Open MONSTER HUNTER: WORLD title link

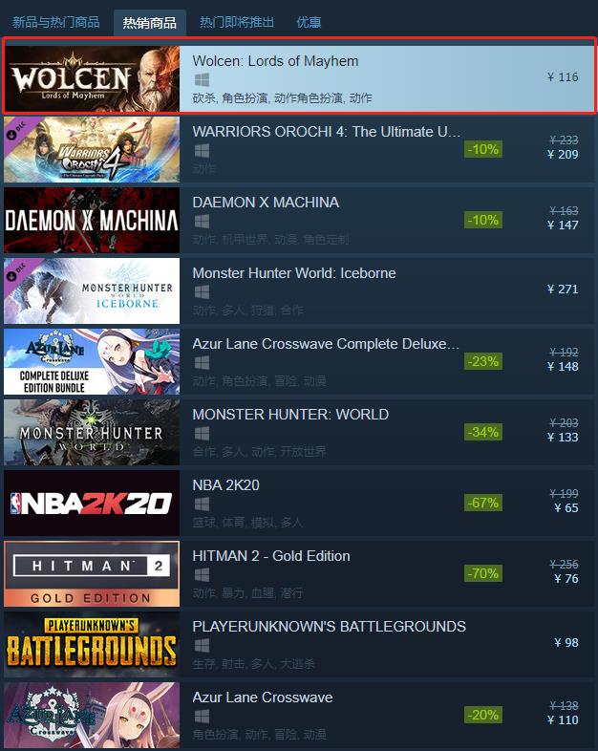click(290, 415)
